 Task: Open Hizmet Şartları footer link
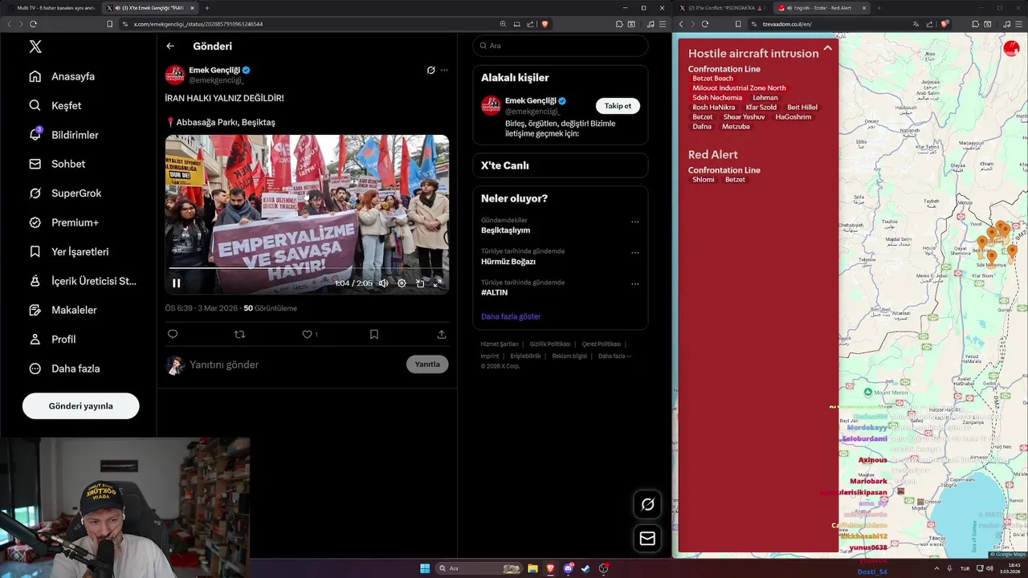(x=500, y=344)
